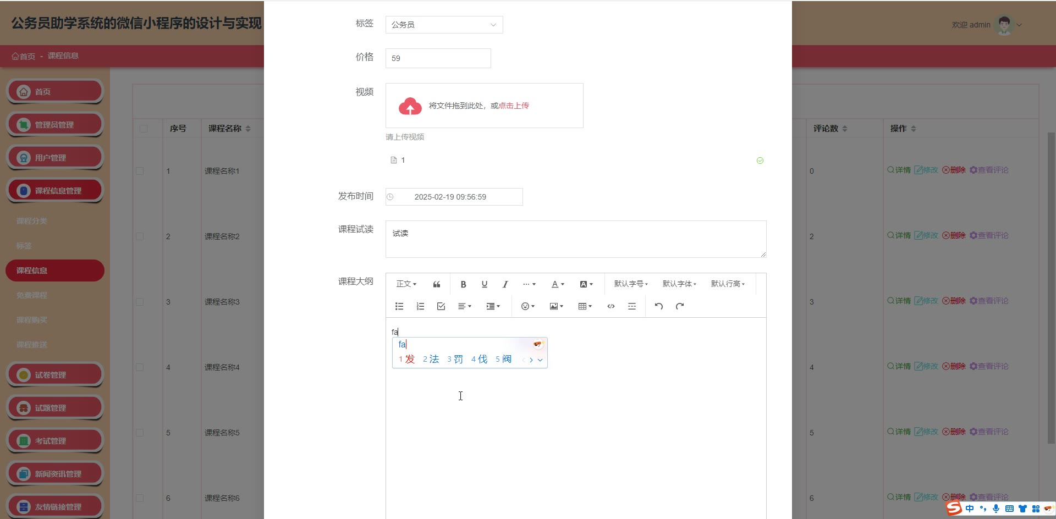Viewport: 1056px width, 519px height.
Task: Insert a code block
Action: pyautogui.click(x=611, y=306)
